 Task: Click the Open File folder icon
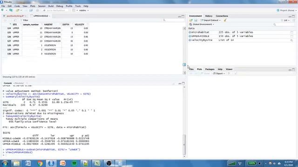click(x=18, y=10)
